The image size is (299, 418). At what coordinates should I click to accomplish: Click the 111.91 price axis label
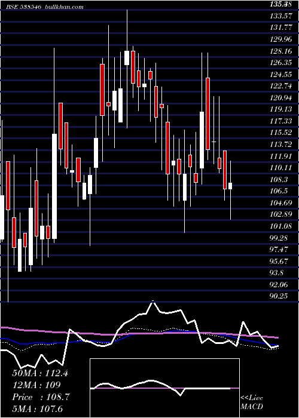(280, 156)
